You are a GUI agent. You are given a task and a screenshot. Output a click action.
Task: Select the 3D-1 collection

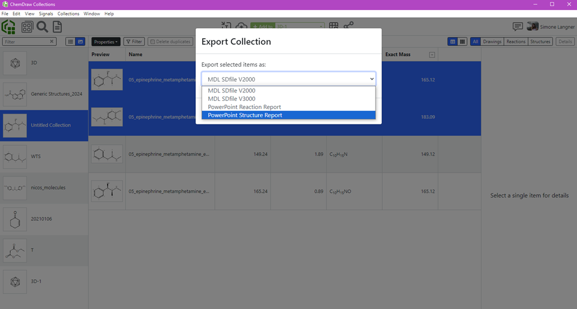click(x=44, y=282)
